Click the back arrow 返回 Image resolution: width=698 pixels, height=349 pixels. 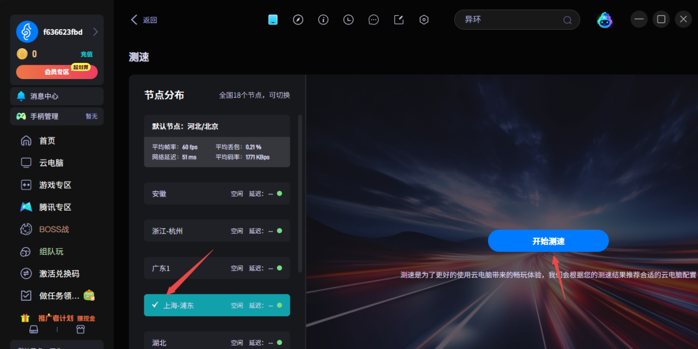pyautogui.click(x=144, y=20)
